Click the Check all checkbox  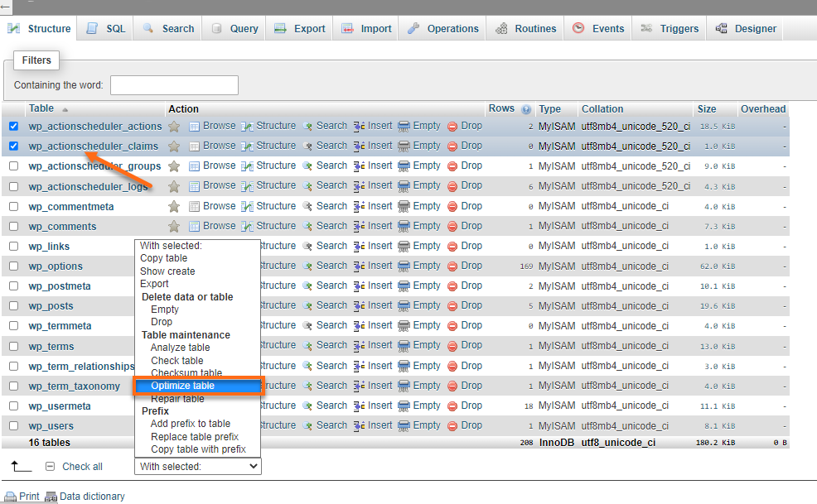tap(51, 466)
